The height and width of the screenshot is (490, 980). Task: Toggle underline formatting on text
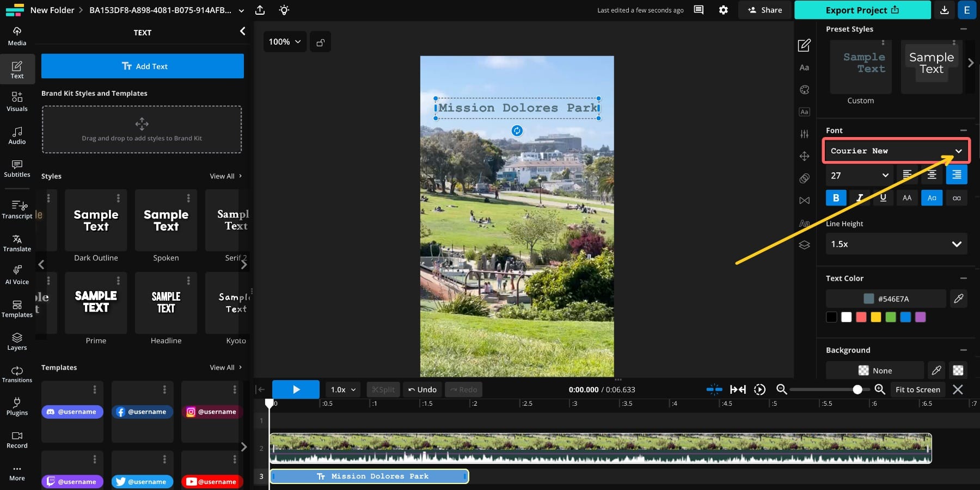[883, 198]
